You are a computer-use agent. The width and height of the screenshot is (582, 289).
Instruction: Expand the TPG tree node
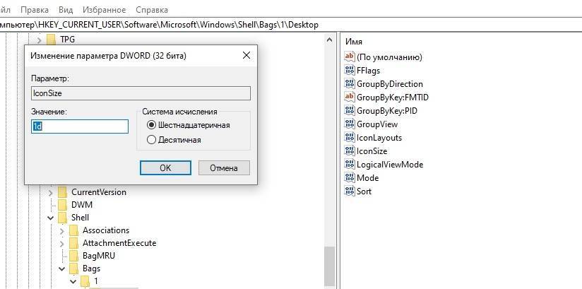click(39, 39)
